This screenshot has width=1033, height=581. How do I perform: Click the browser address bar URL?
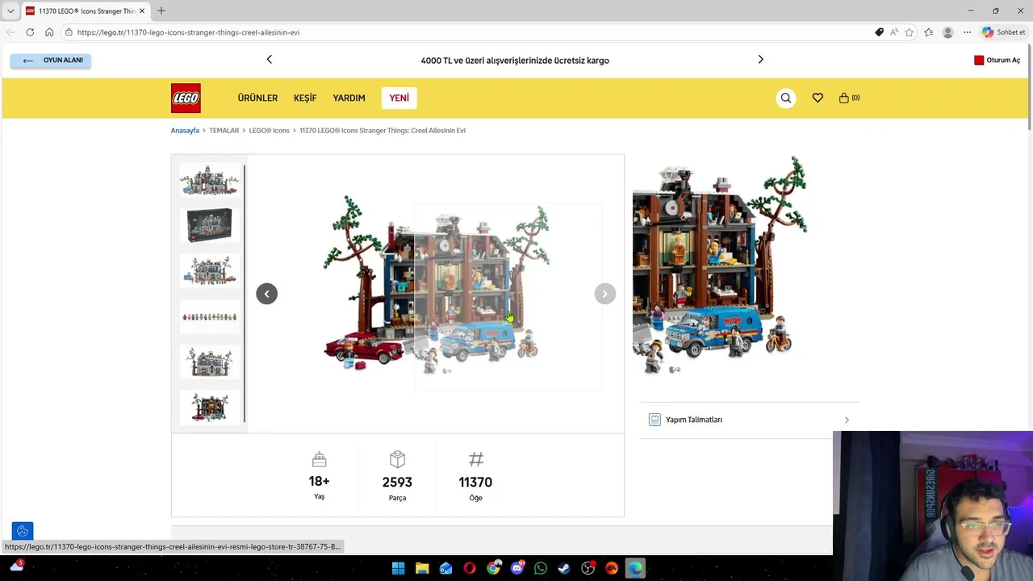coord(188,32)
